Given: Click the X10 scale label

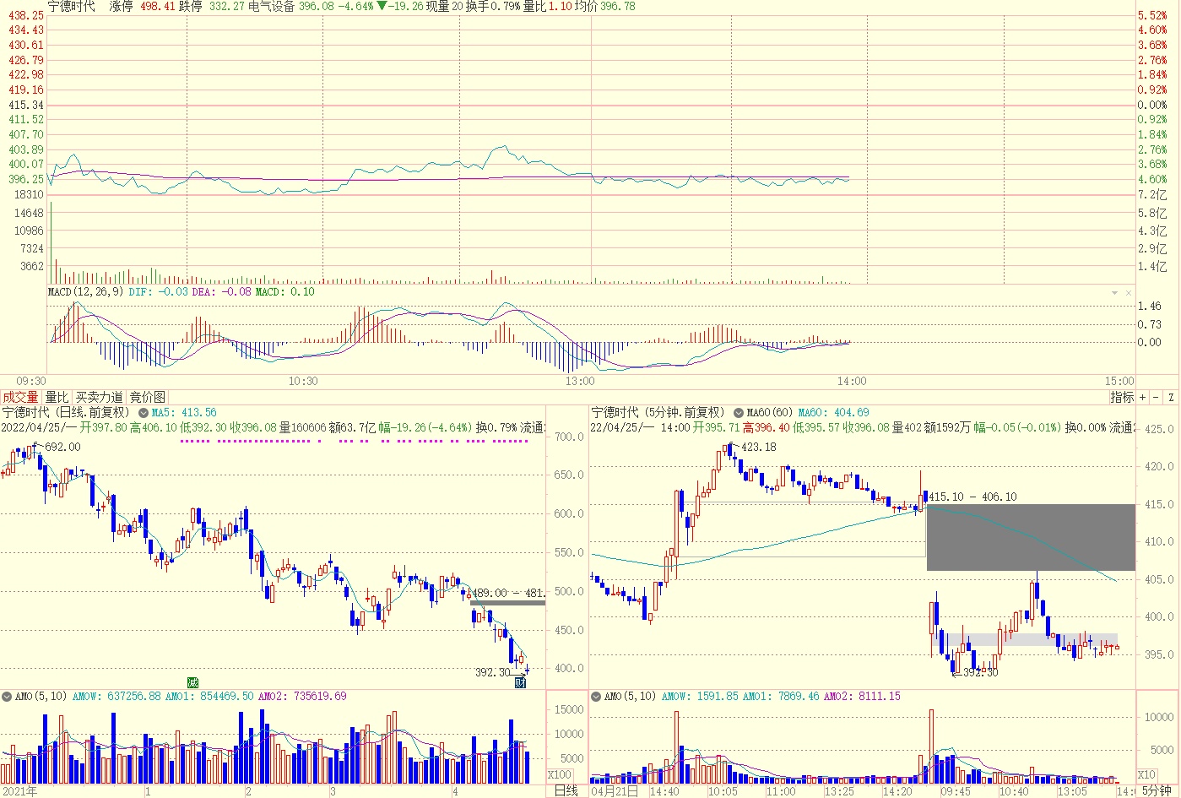Looking at the screenshot, I should pyautogui.click(x=1146, y=774).
